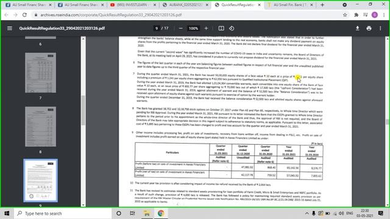The height and width of the screenshot is (219, 390).
Task: Open File Explorer from the taskbar
Action: 147,214
